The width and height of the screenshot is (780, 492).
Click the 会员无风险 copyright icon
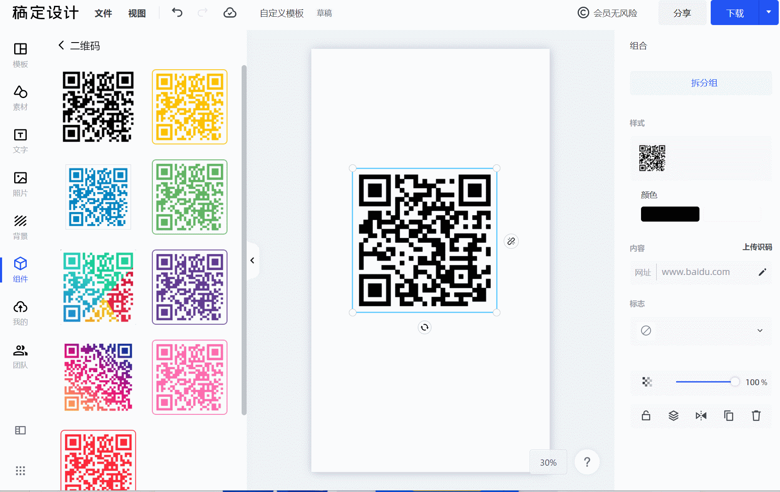tap(583, 13)
